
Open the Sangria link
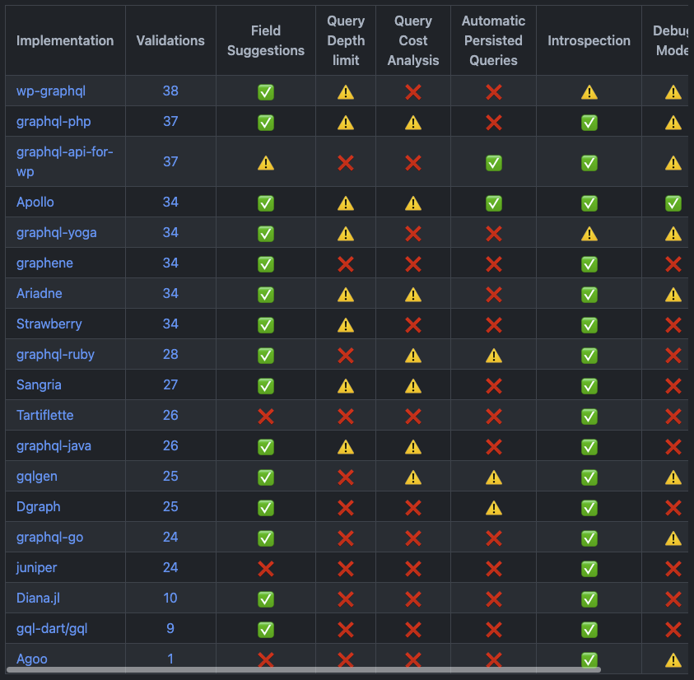tap(39, 385)
